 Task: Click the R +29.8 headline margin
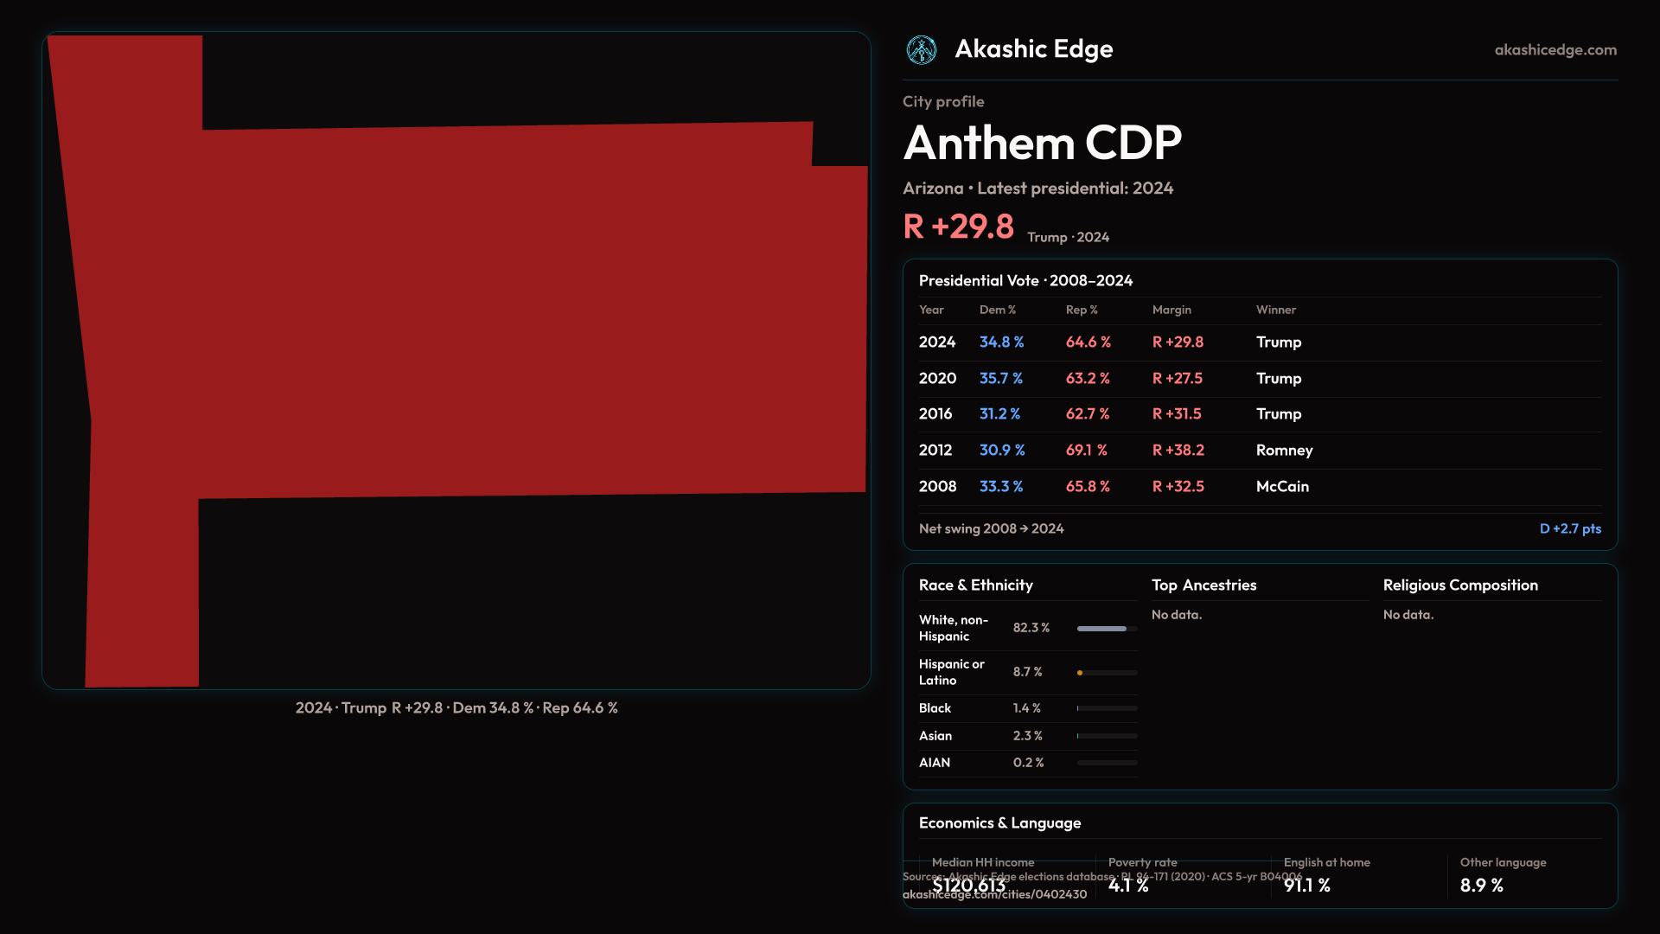coord(958,227)
